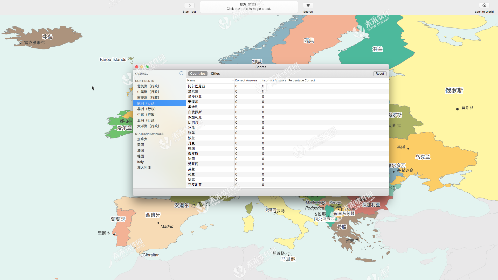Click the Gibraltar label on the map
This screenshot has height=280, width=498.
point(150,255)
